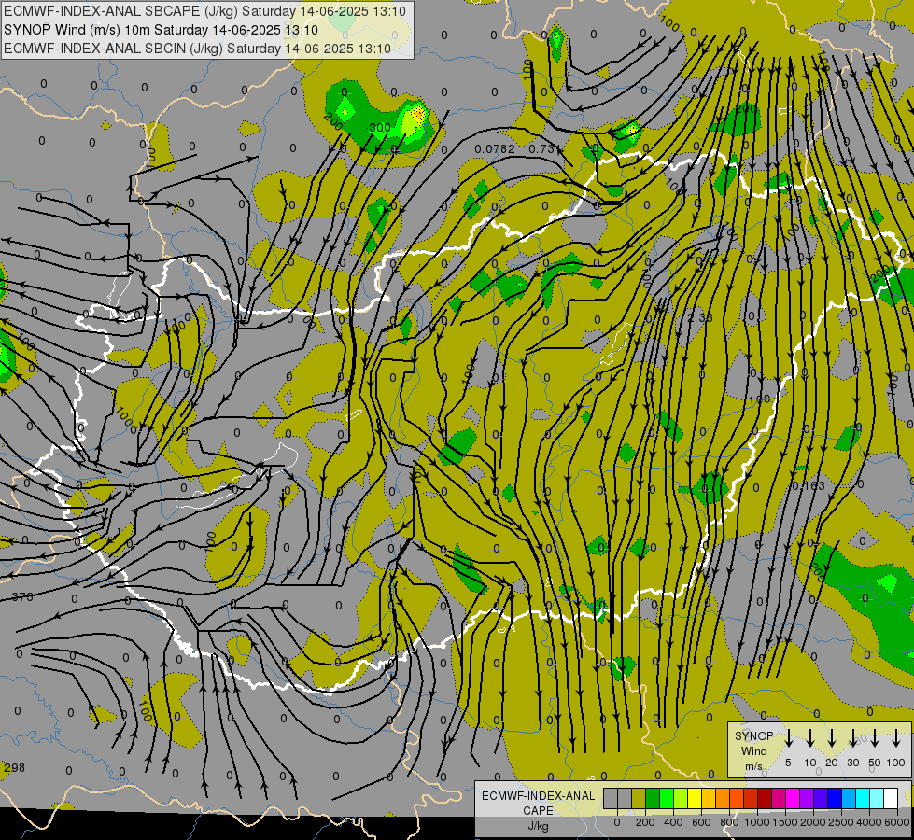Click the SBCIN title line in the header box
This screenshot has height=840, width=914.
click(x=197, y=49)
